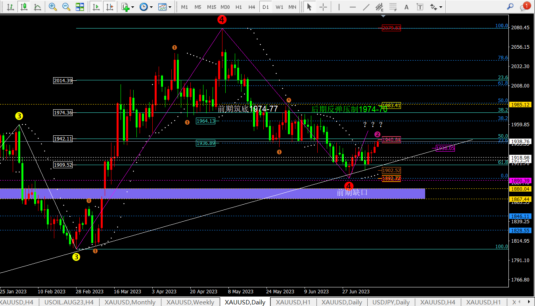Click the green text '后期反弹压制1974-70'
This screenshot has width=535, height=306.
[x=349, y=109]
